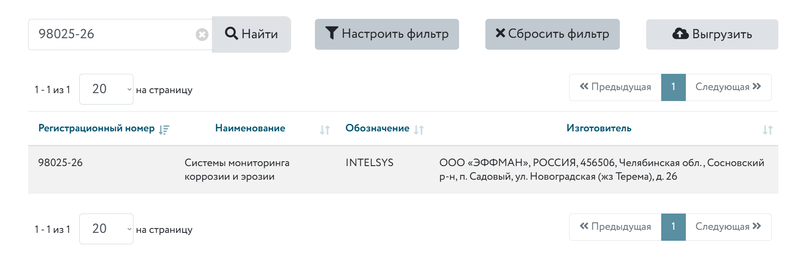Open the table row for 98025-26
Screen dimensions: 807x268
point(60,163)
